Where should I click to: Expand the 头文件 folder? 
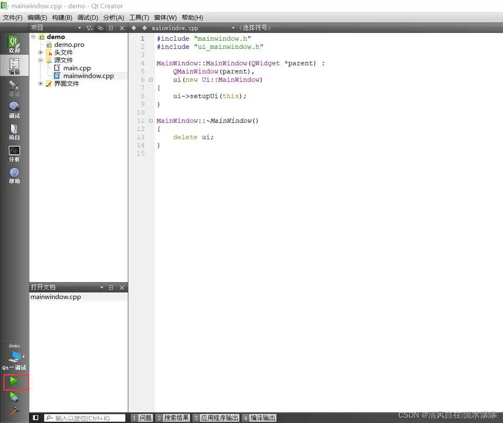(40, 52)
